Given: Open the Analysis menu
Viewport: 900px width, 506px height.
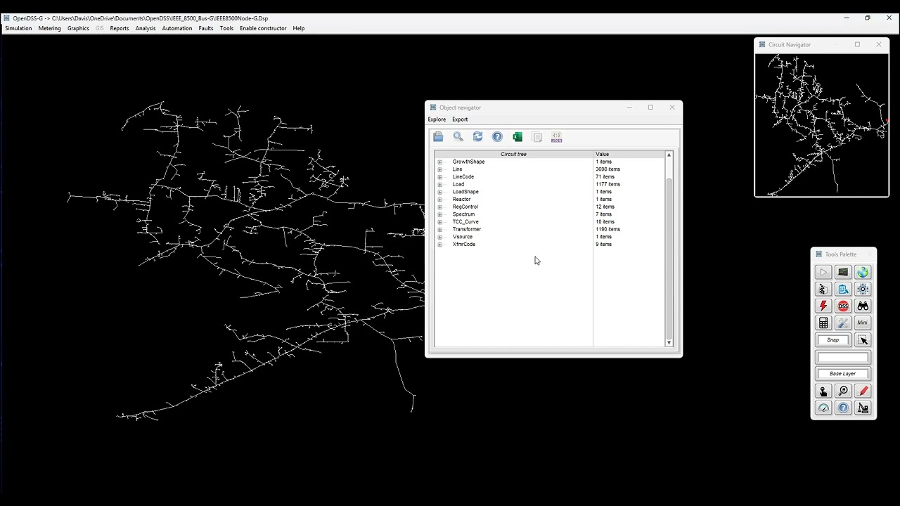Looking at the screenshot, I should (146, 28).
